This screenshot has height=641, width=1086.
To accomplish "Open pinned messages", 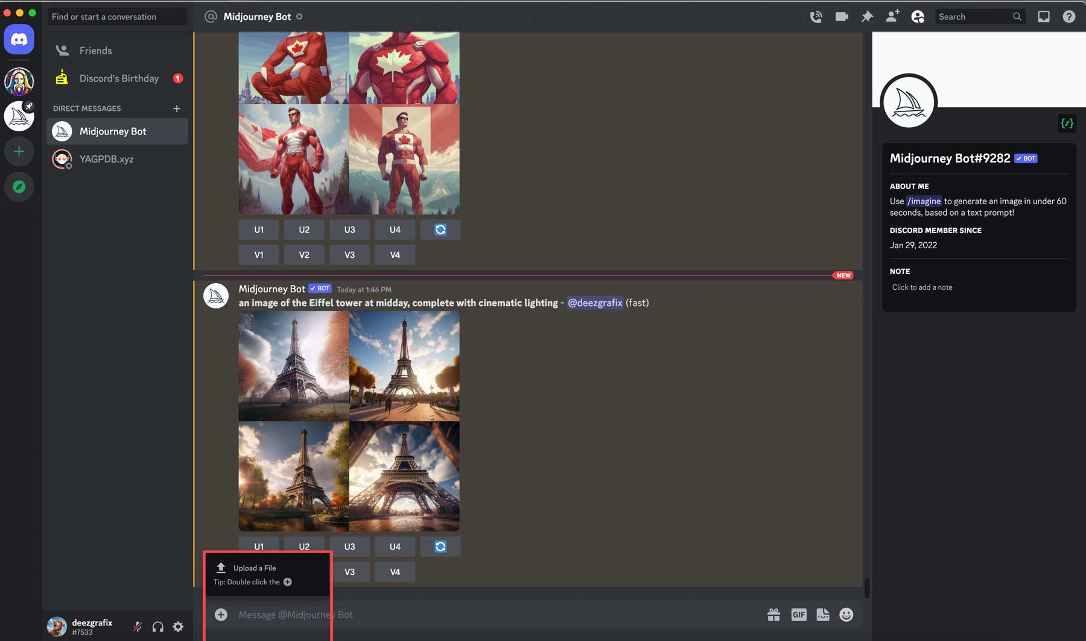I will pos(866,16).
